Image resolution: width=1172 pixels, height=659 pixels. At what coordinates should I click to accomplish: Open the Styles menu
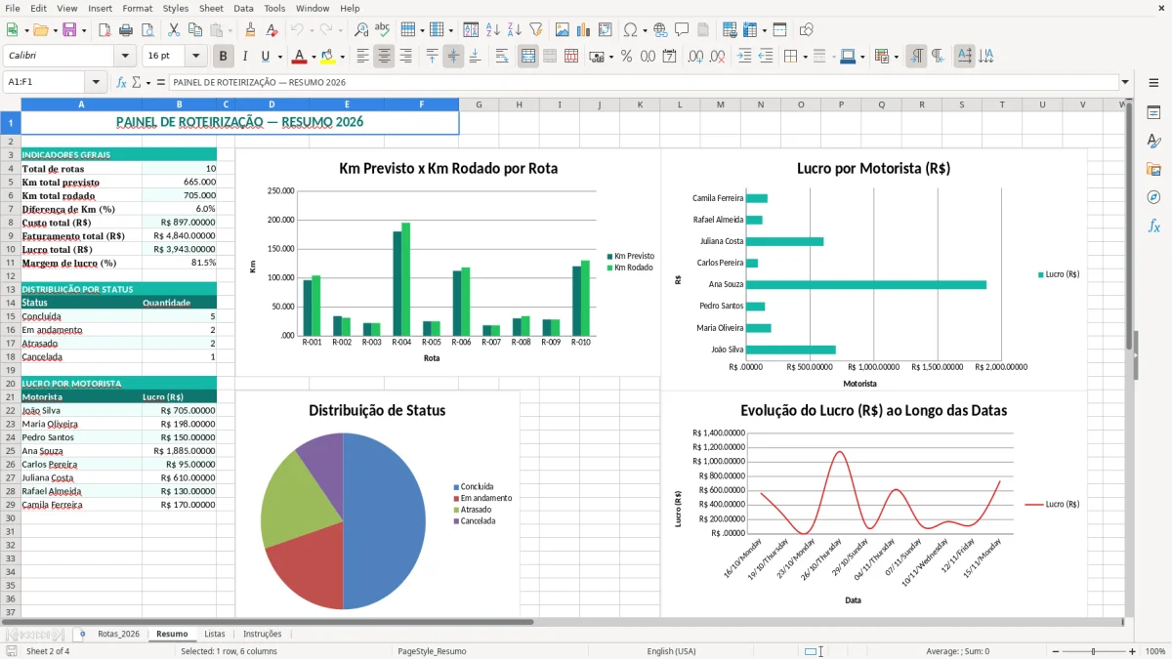point(176,8)
